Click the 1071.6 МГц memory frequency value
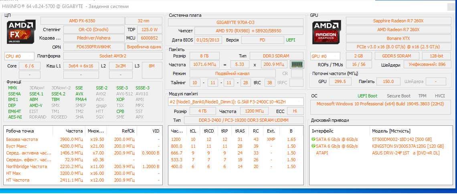 pyautogui.click(x=204, y=65)
